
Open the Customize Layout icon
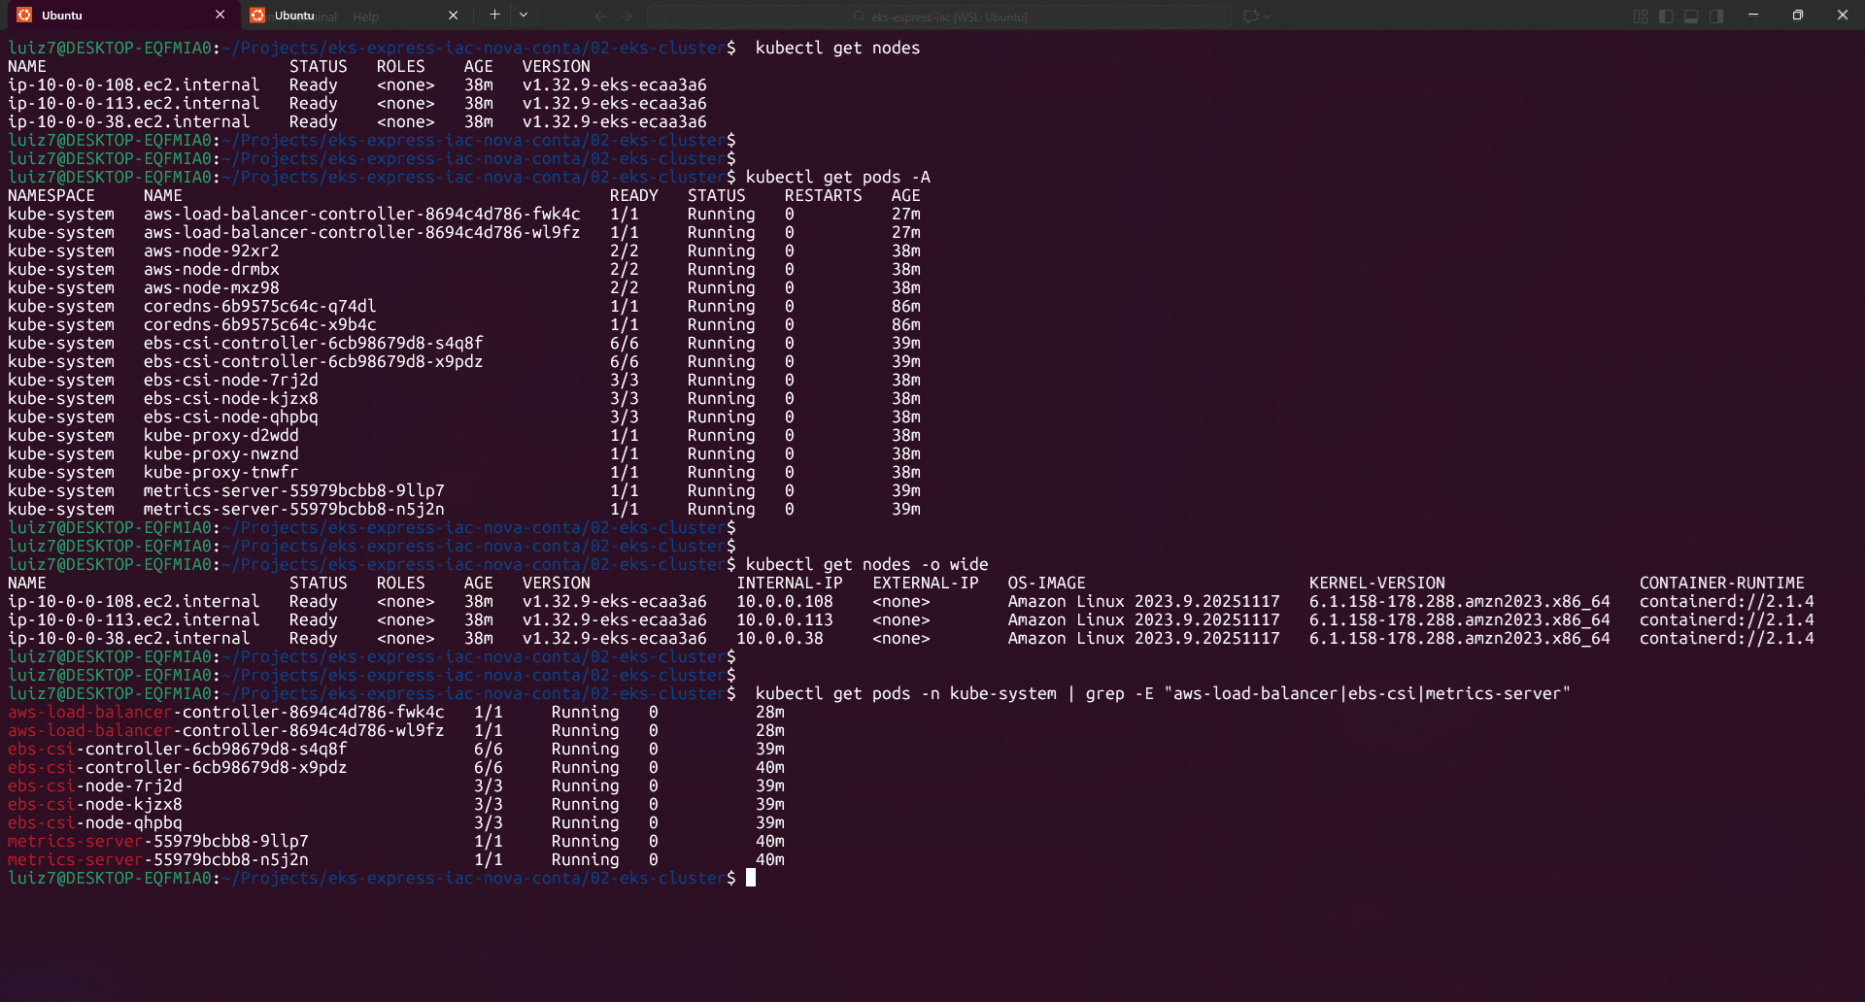click(1641, 17)
